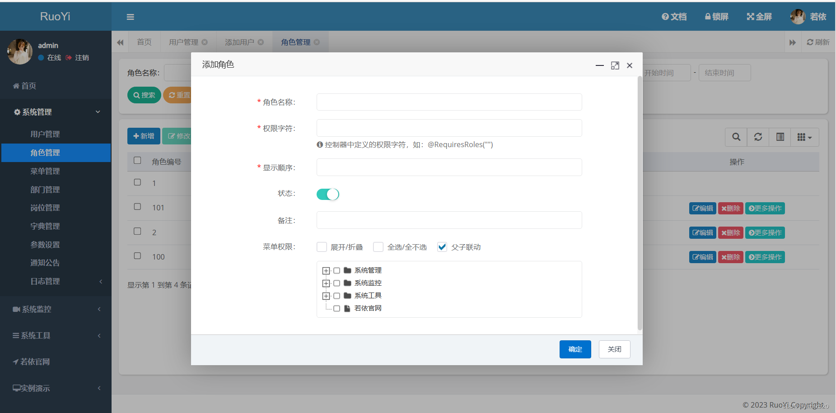Collapse the 系统管理 sidebar group
This screenshot has height=413, width=836.
coord(56,112)
